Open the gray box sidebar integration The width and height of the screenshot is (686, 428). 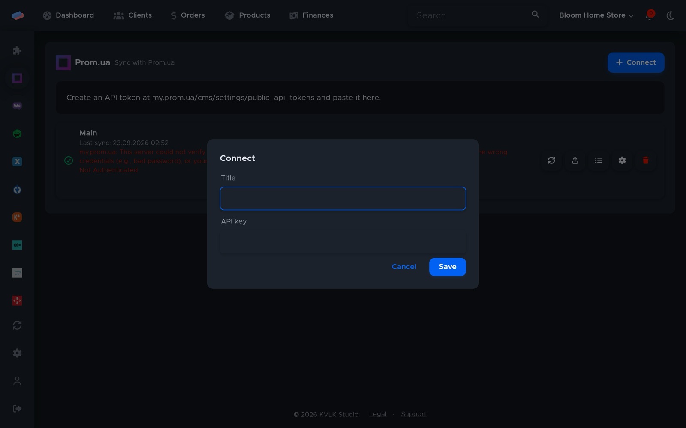click(17, 273)
